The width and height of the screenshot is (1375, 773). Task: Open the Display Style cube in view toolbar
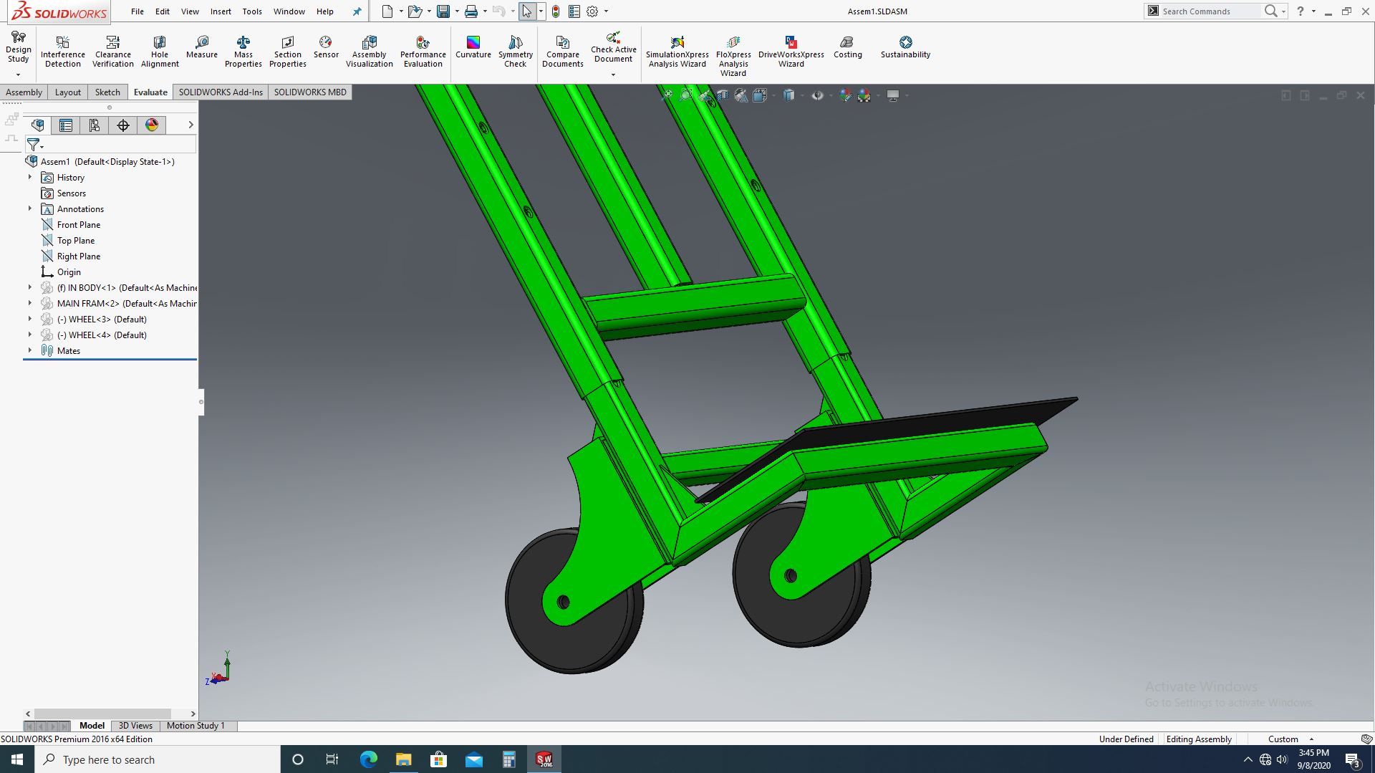[788, 95]
